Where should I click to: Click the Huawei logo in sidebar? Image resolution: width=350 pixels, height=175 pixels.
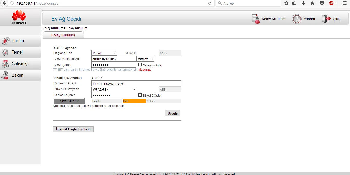pos(19,17)
